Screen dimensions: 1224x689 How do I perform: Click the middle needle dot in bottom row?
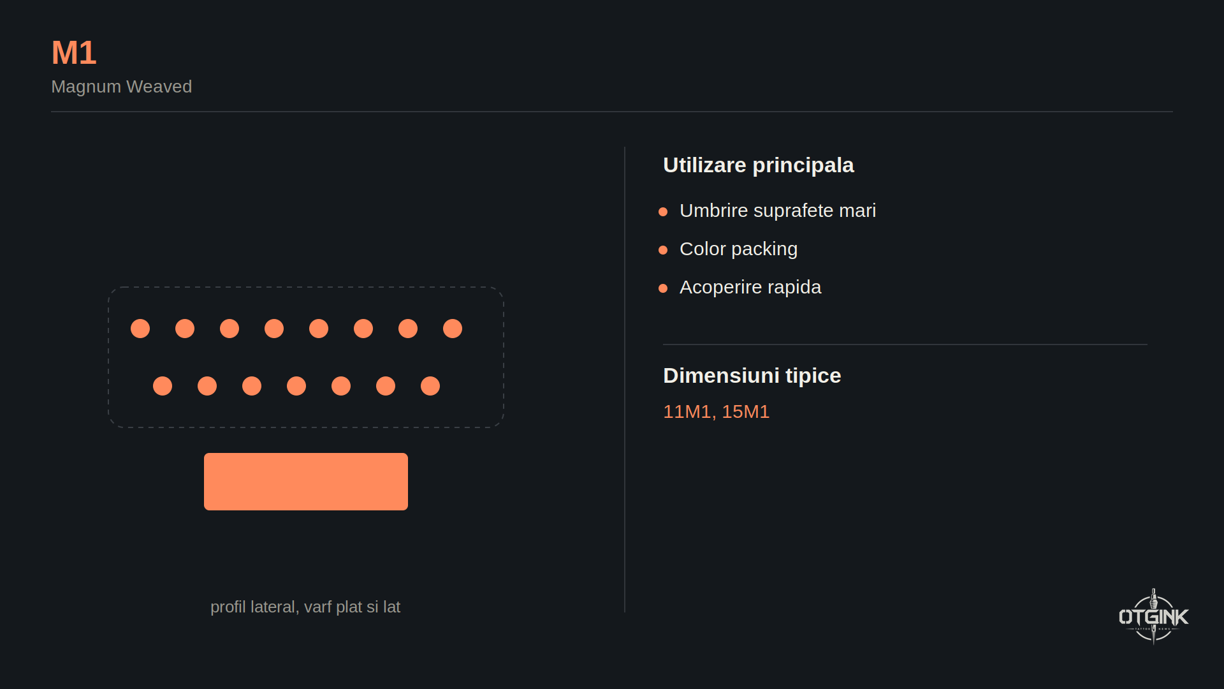pyautogui.click(x=296, y=386)
